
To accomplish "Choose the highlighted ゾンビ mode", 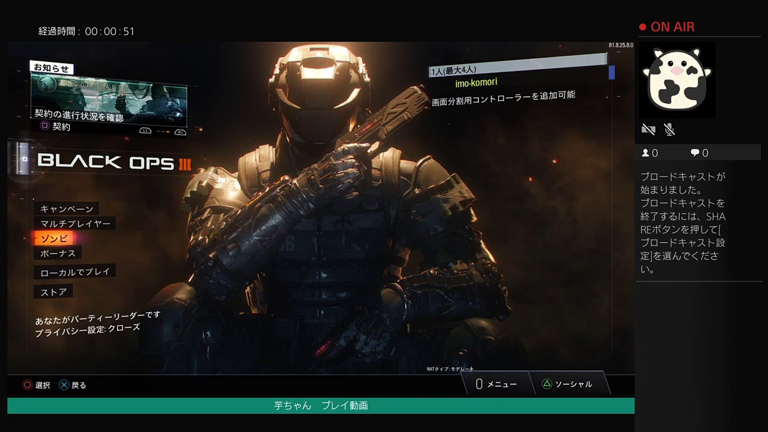I will tap(54, 238).
